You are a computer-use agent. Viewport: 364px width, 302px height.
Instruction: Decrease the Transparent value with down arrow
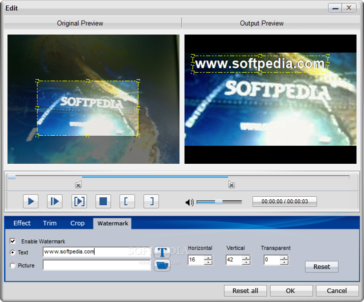(284, 262)
